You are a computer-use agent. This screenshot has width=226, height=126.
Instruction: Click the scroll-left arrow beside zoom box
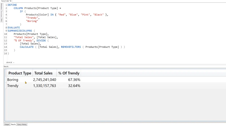(14, 62)
